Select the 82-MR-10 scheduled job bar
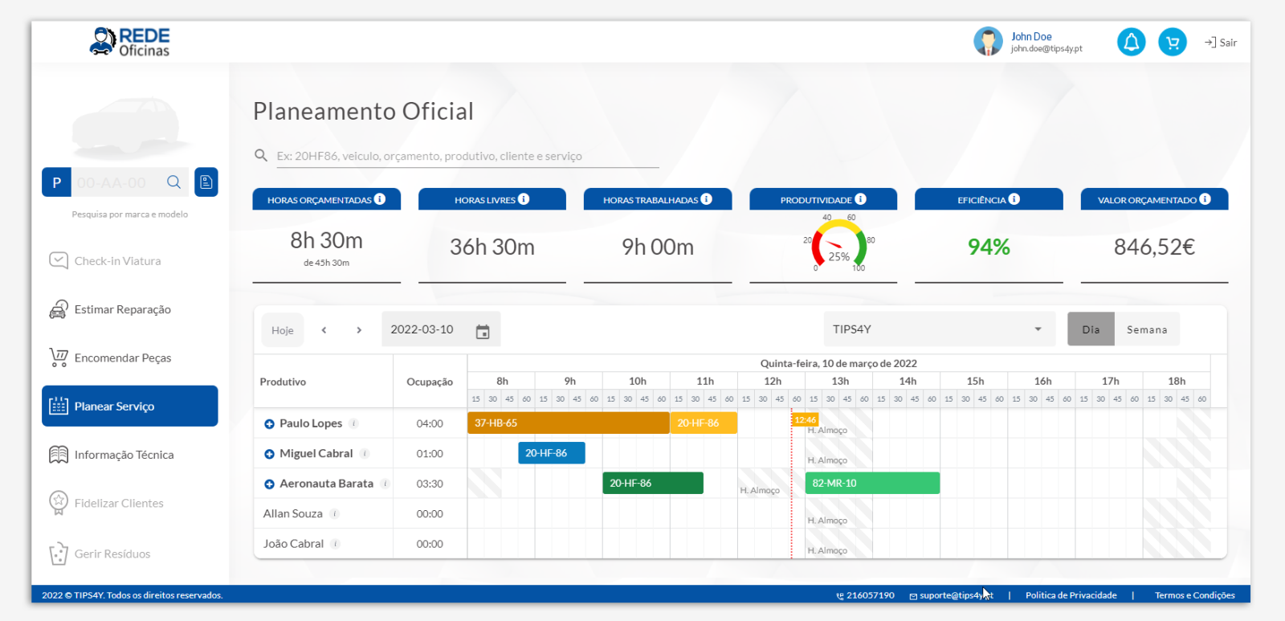Image resolution: width=1285 pixels, height=621 pixels. (x=872, y=484)
